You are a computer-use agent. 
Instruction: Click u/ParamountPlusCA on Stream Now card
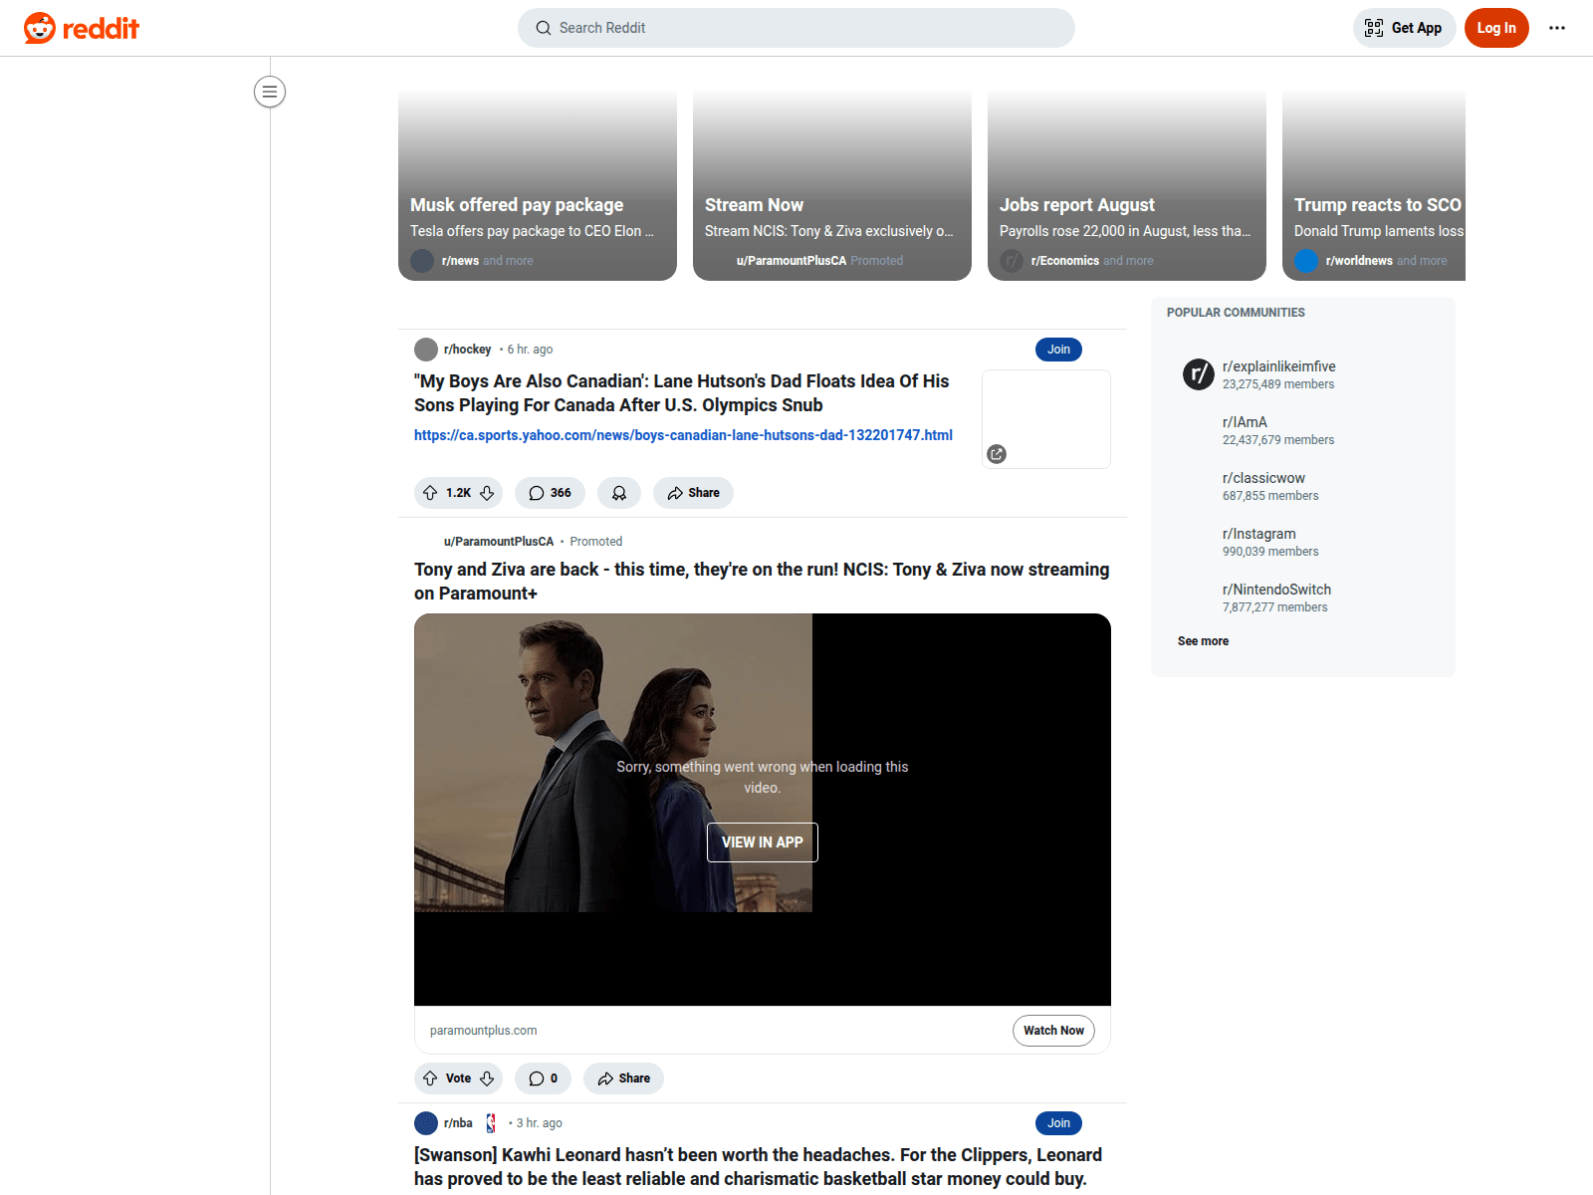792,261
